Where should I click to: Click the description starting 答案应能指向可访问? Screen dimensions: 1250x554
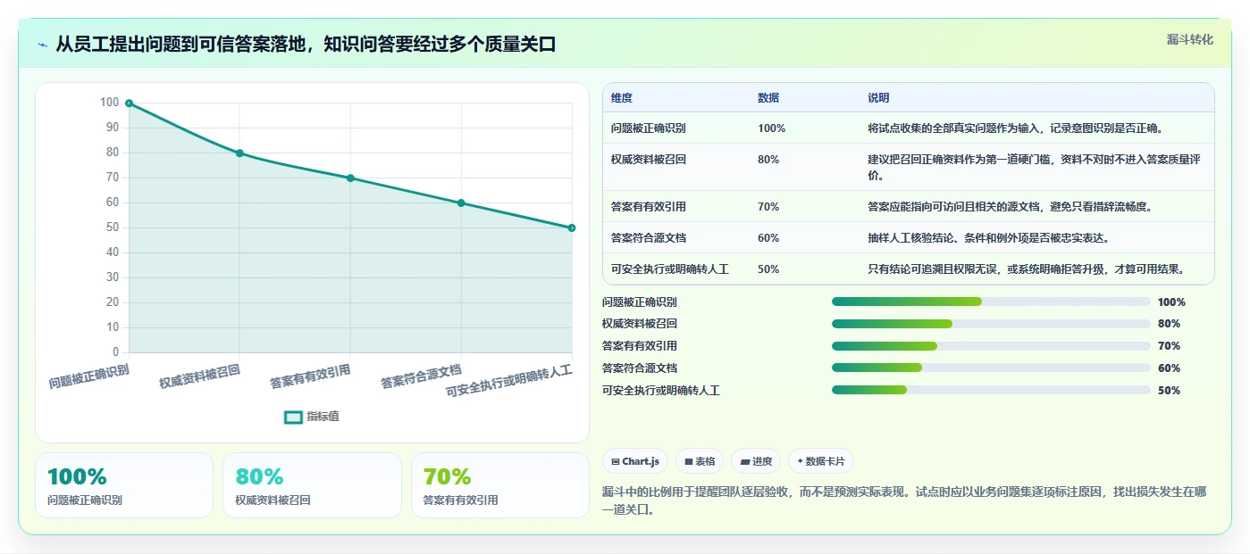(x=1011, y=207)
